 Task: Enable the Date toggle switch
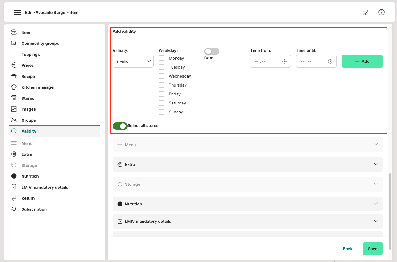[x=211, y=51]
